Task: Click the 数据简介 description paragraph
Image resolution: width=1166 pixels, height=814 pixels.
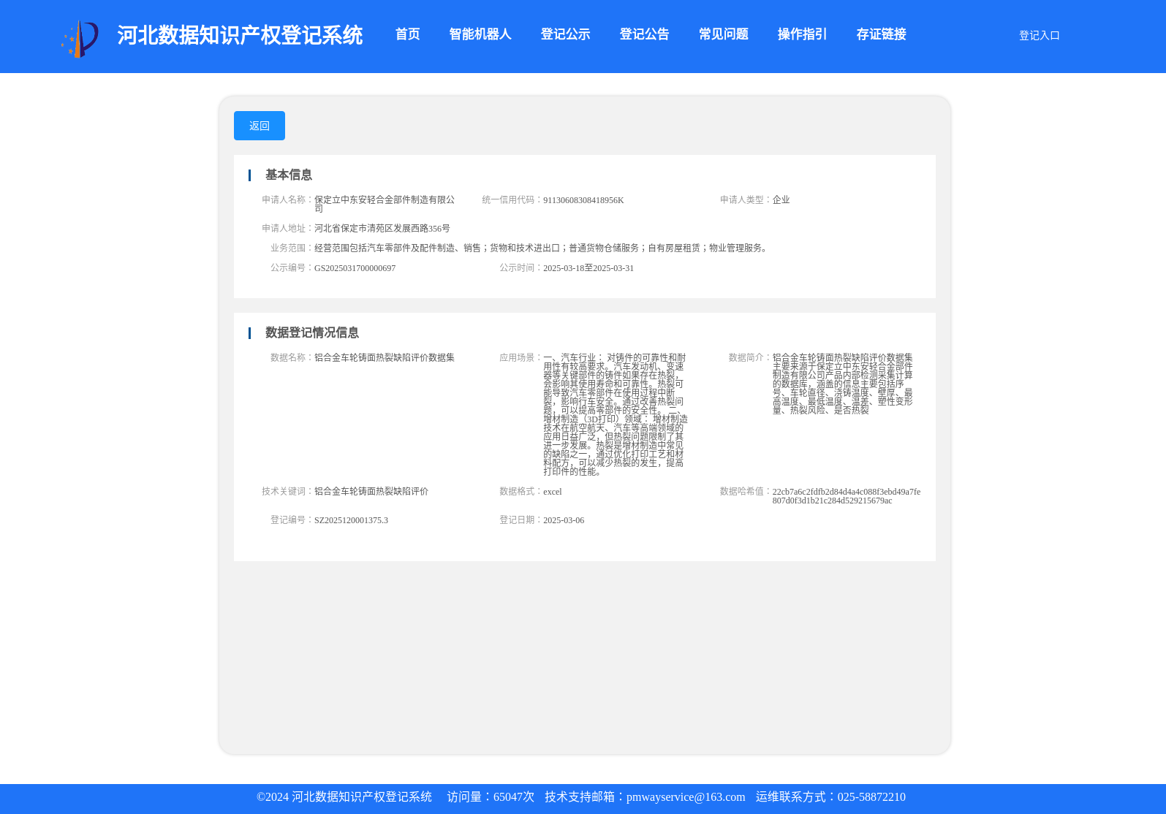Action: [843, 384]
